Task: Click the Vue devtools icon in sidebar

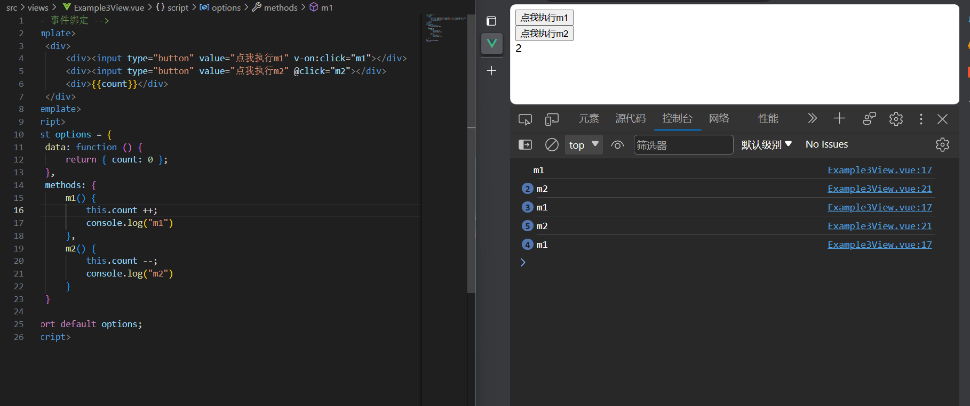Action: tap(491, 44)
